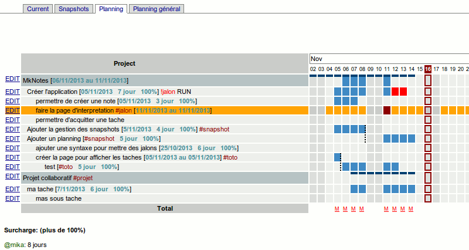The image size is (469, 250).
Task: Open the Snapshots tab
Action: pos(74,9)
